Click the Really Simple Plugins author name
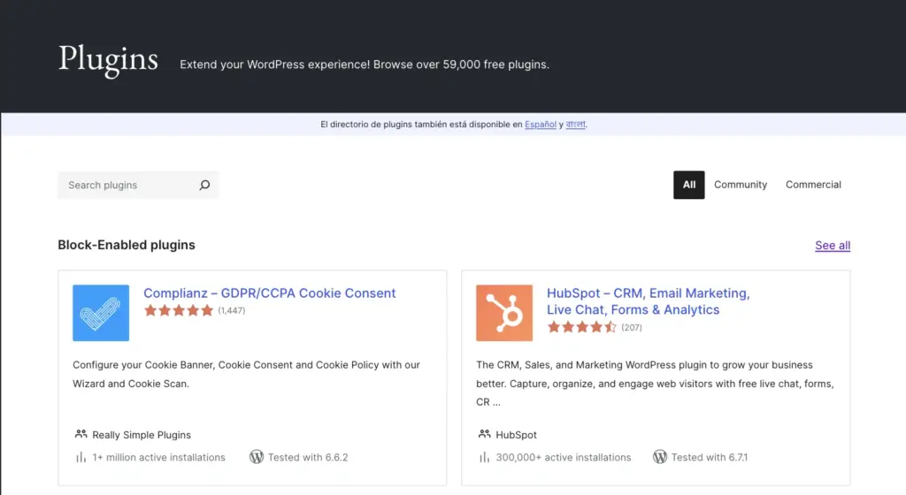Screen dimensions: 906x495 click(x=142, y=435)
